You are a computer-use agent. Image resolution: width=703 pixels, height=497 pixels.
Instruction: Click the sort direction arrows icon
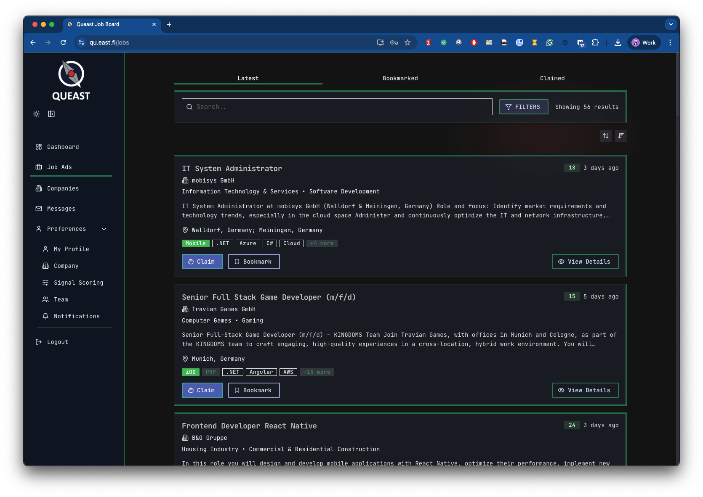[x=605, y=136]
